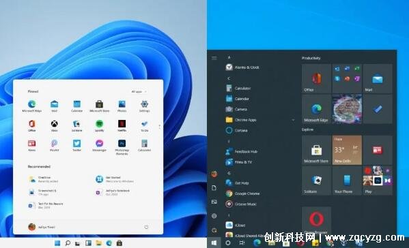Open the Windows 11 user account profile
Screen dimensions: 409x248
tap(42, 227)
